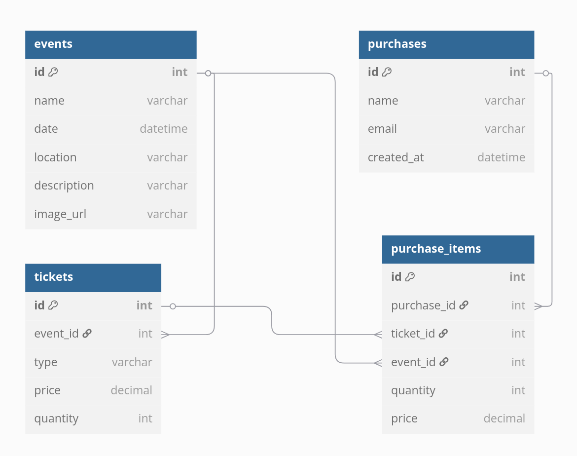
Task: Click the link icon beside purchase_items event_id
Action: (444, 362)
